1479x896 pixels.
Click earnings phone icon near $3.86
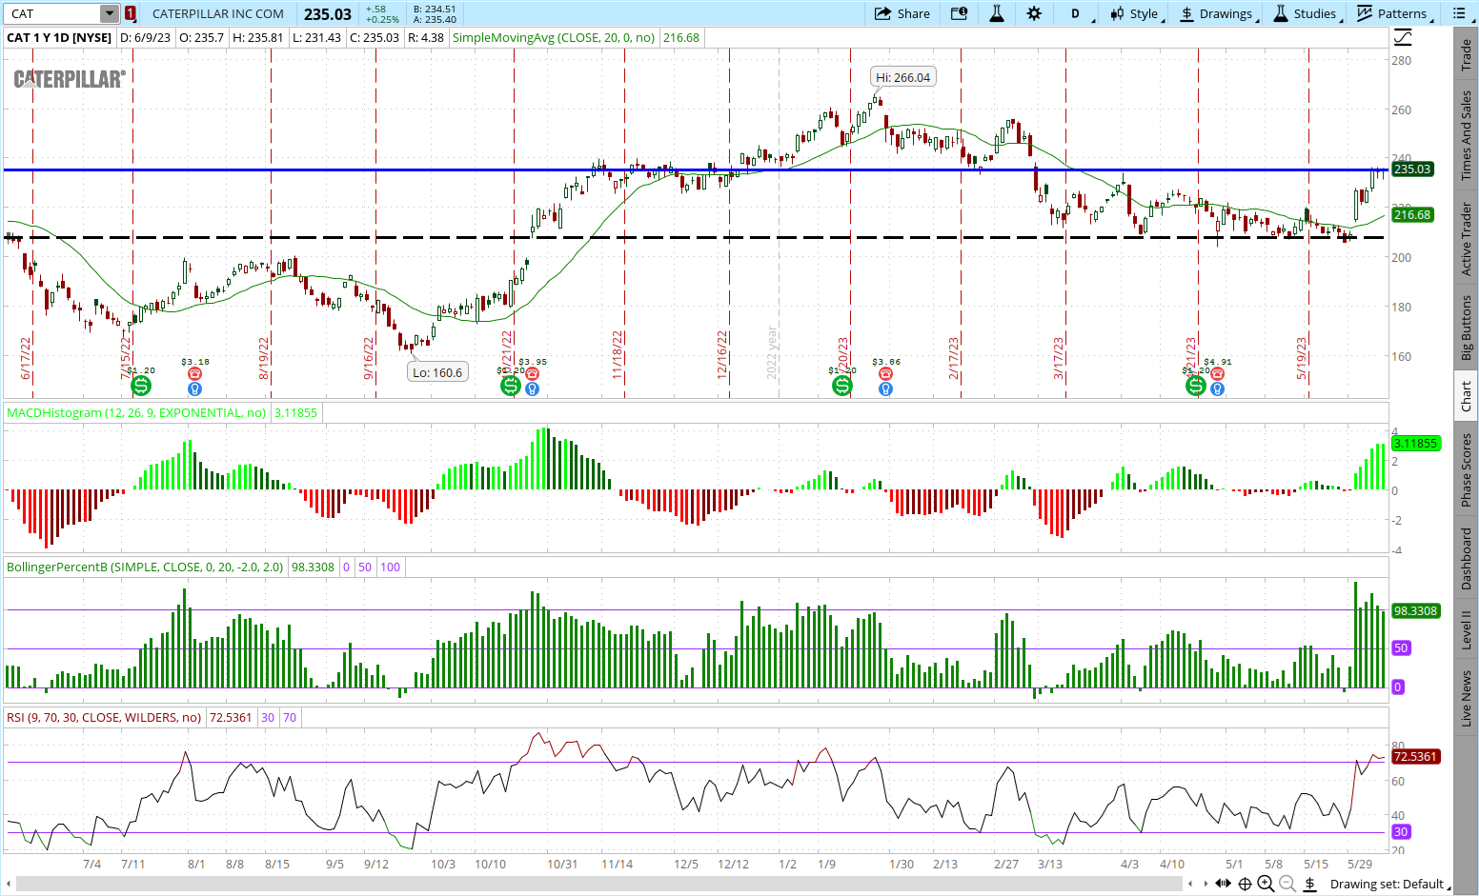tap(885, 374)
